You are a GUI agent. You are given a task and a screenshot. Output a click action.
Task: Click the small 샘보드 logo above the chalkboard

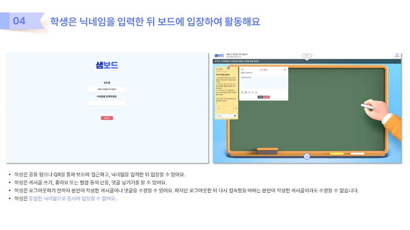tap(220, 55)
